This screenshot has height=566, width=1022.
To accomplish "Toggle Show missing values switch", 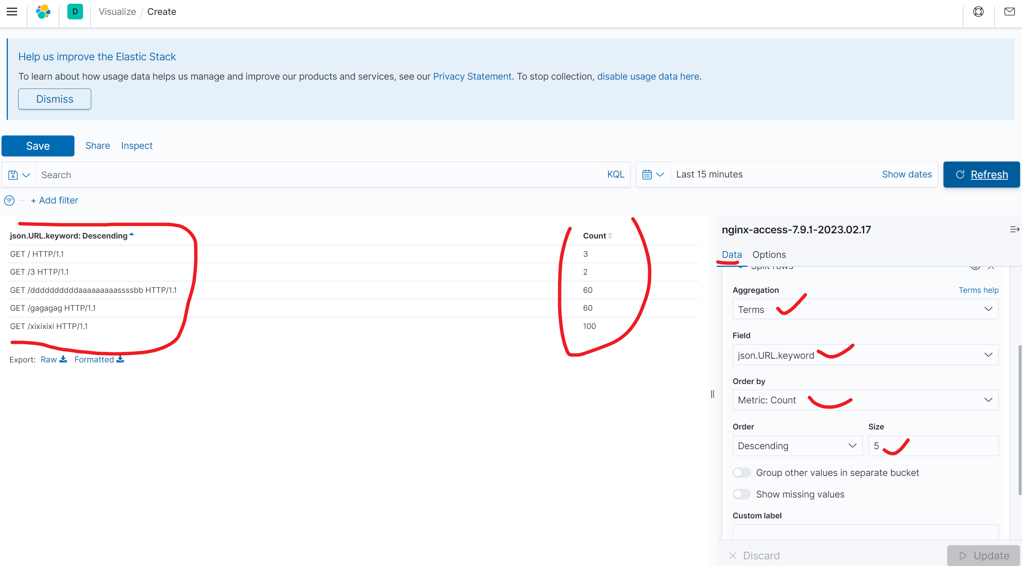I will (x=741, y=494).
